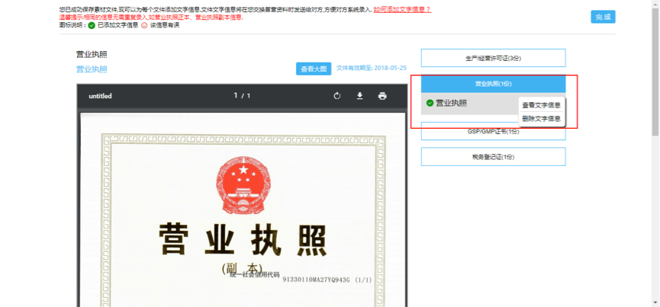Image resolution: width=660 pixels, height=307 pixels.
Task: Select the 营业执照 item in the list
Action: pyautogui.click(x=470, y=104)
